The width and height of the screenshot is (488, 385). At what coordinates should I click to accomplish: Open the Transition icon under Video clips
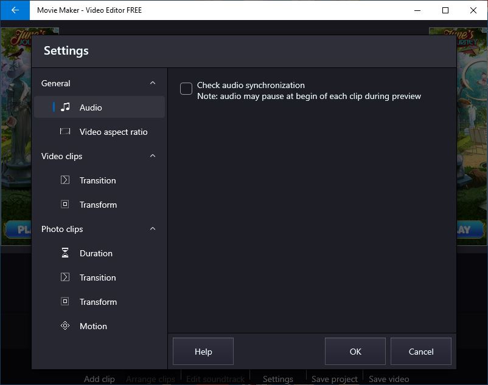(x=65, y=180)
